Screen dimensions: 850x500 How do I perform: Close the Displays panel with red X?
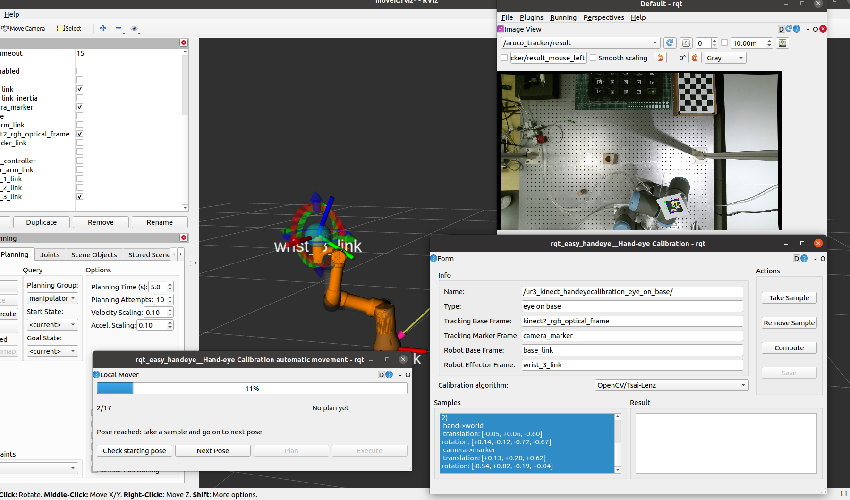coord(184,42)
